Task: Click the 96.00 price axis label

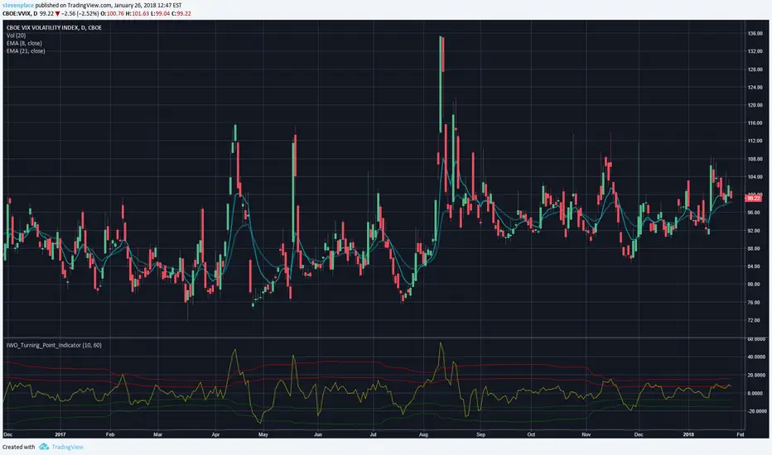Action: [755, 213]
